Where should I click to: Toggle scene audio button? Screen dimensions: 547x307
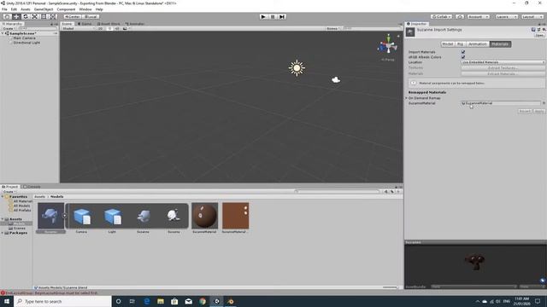click(117, 28)
